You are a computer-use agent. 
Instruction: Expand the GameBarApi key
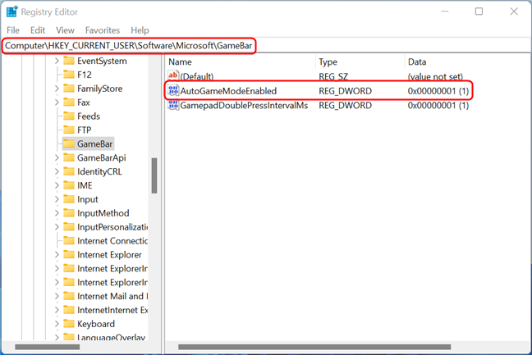(57, 158)
